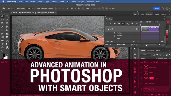Hide the shadow layer
The width and height of the screenshot is (171, 96).
click(141, 83)
